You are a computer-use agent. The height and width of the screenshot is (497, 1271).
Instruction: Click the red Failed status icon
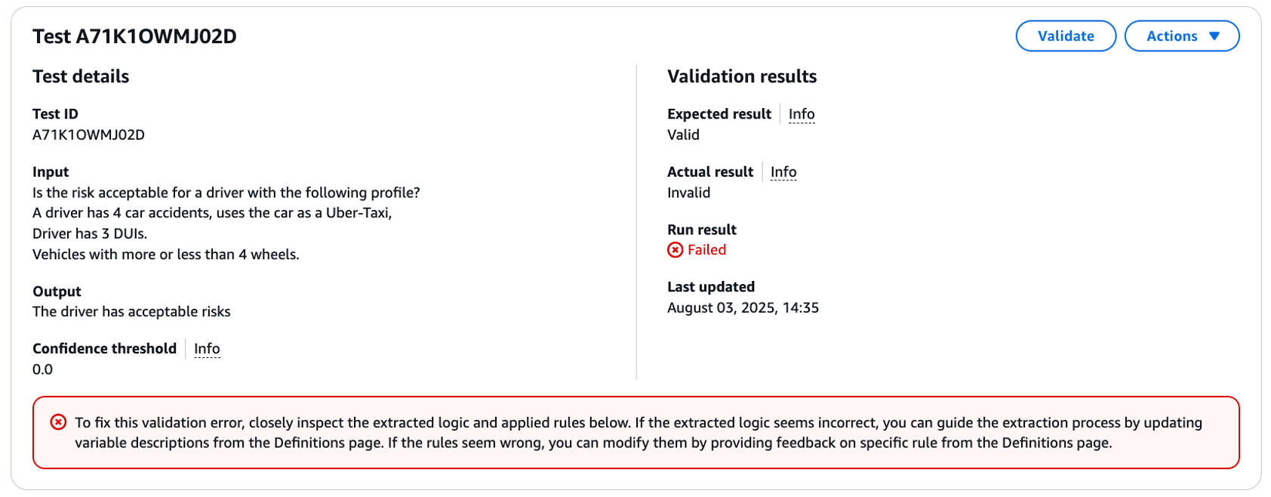click(675, 249)
